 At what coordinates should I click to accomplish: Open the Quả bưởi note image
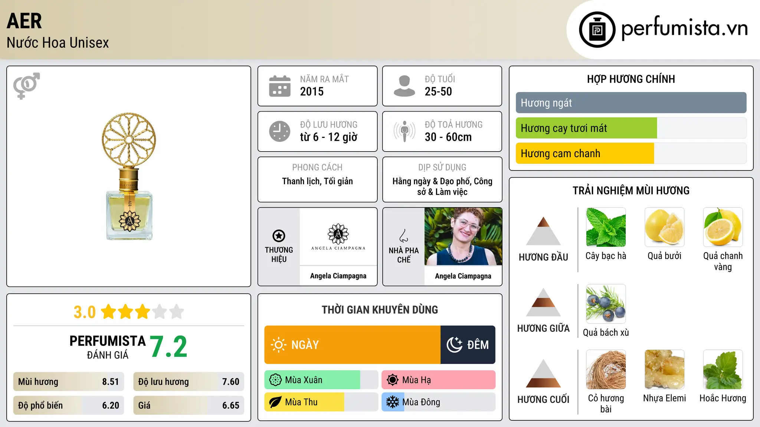click(x=665, y=227)
